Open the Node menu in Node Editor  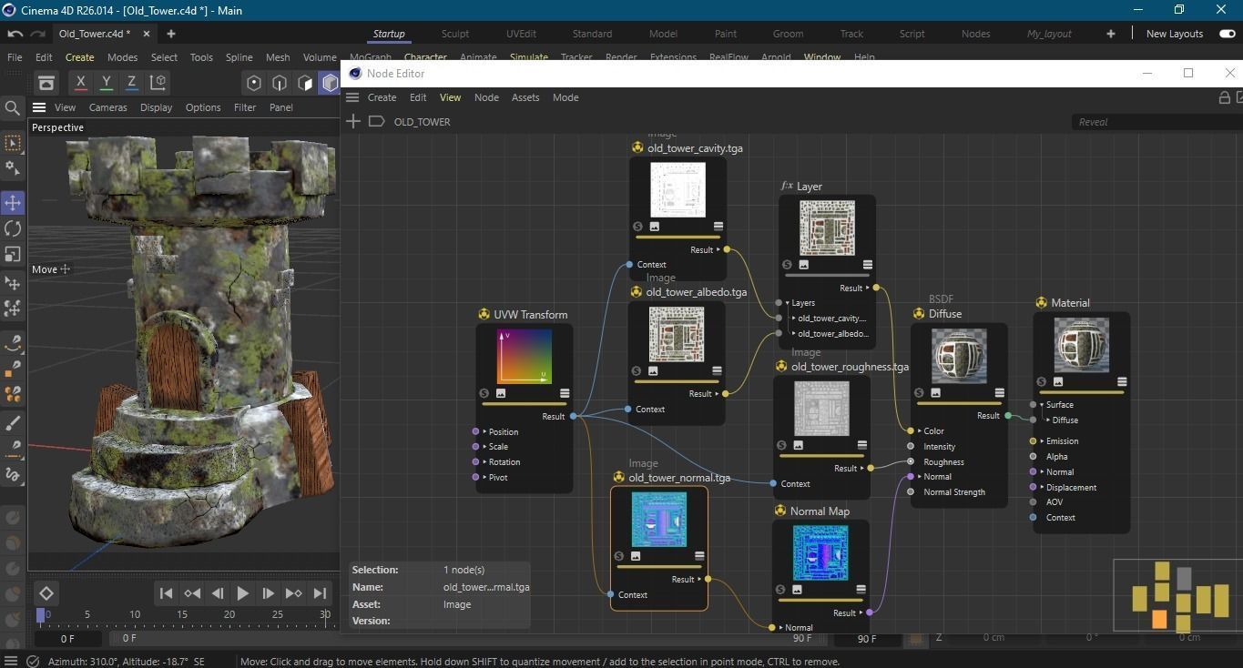click(x=486, y=97)
